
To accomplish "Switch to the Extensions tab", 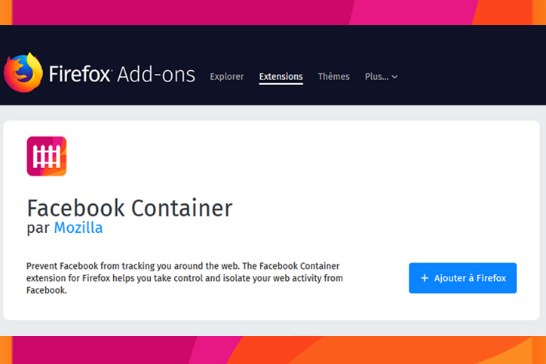I will click(x=281, y=77).
